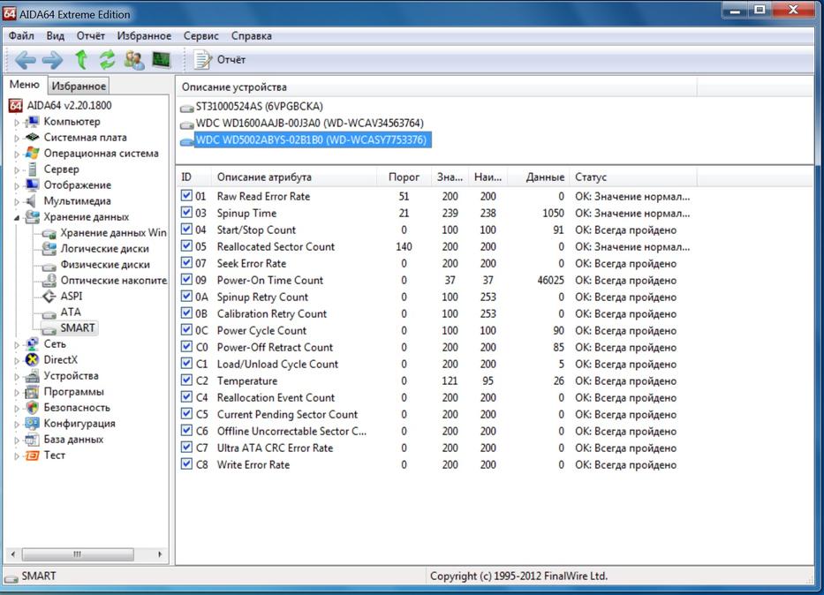
Task: Expand the Сеть tree node arrow
Action: click(17, 344)
